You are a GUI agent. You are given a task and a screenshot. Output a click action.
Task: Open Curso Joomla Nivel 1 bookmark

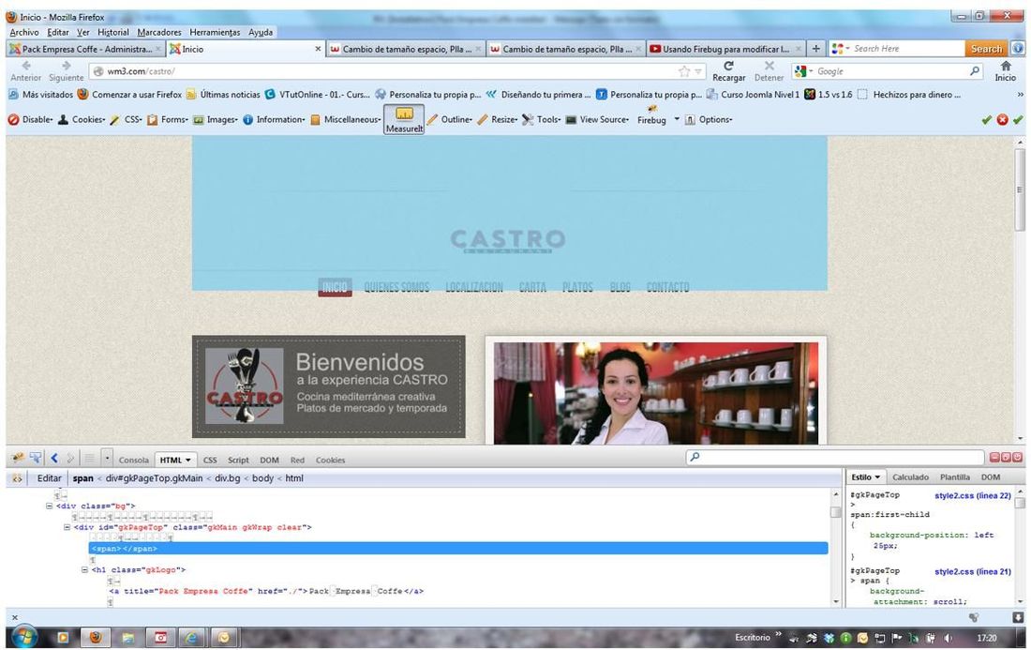753,95
